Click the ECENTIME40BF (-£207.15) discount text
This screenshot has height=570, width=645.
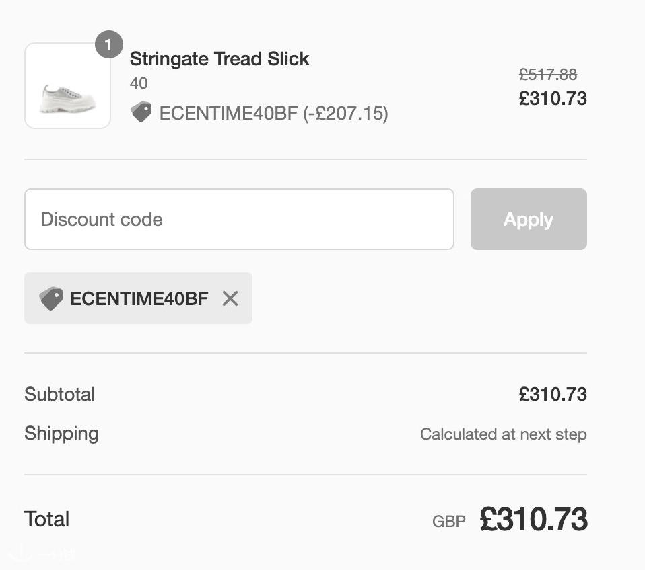pyautogui.click(x=273, y=114)
